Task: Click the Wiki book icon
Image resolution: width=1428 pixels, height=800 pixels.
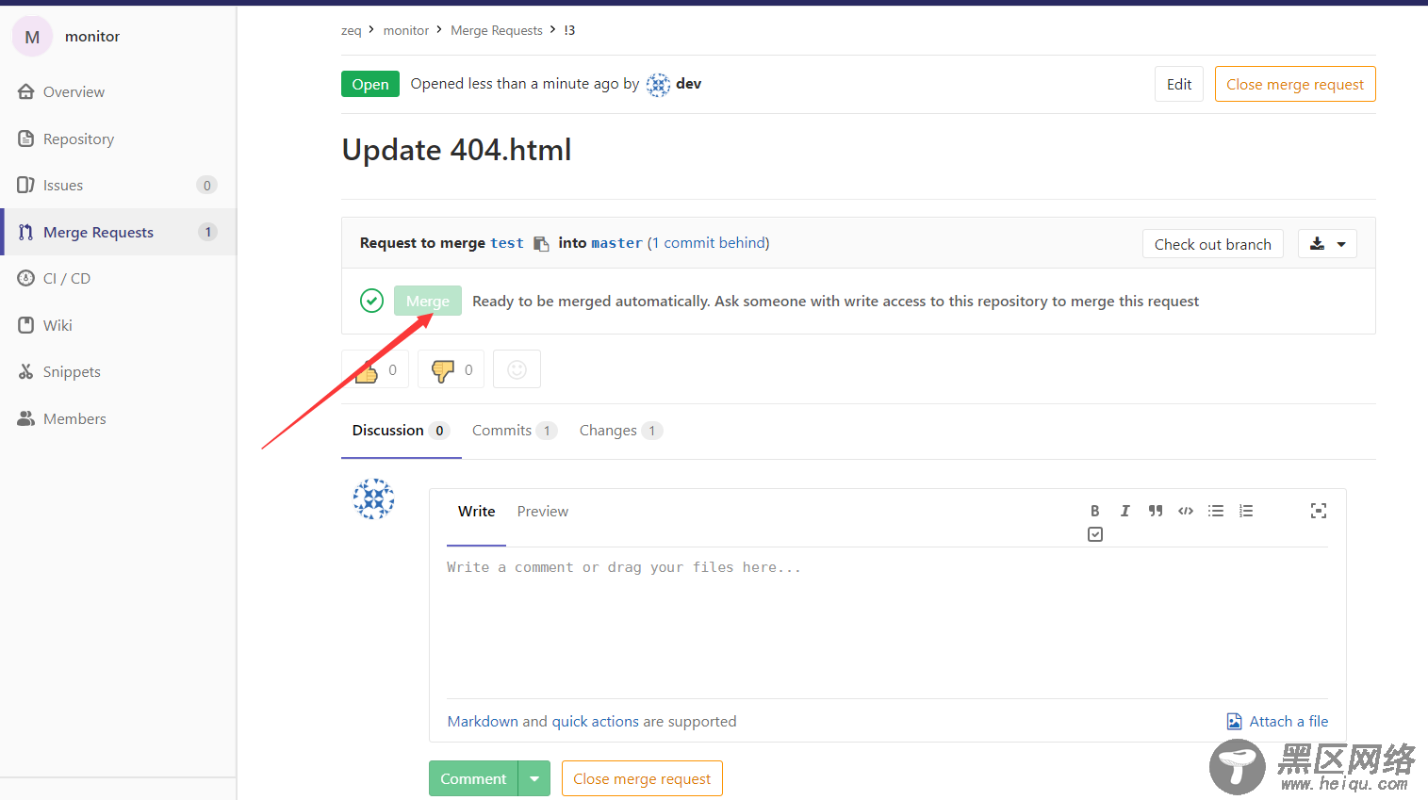Action: (x=26, y=325)
